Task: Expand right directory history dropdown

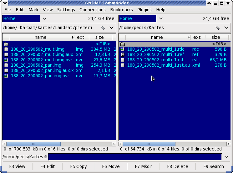Action: (226, 28)
